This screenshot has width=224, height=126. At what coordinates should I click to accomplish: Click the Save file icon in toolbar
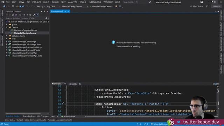click(20, 6)
